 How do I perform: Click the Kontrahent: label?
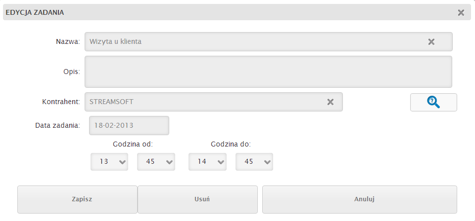61,102
